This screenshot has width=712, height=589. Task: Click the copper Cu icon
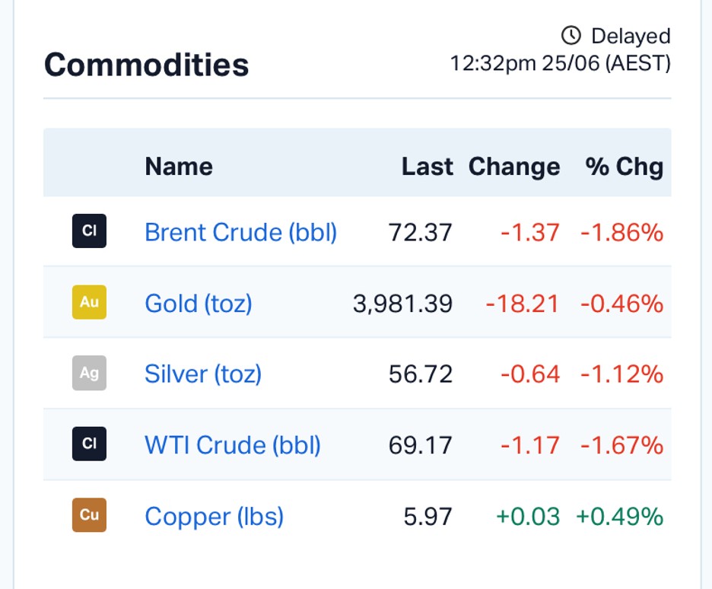[89, 515]
